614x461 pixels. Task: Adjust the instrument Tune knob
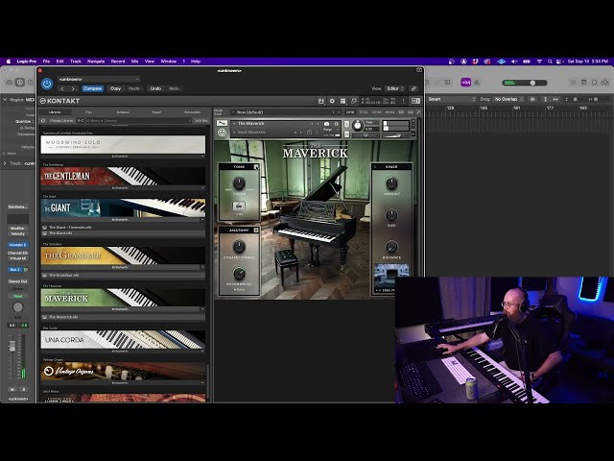pyautogui.click(x=357, y=126)
